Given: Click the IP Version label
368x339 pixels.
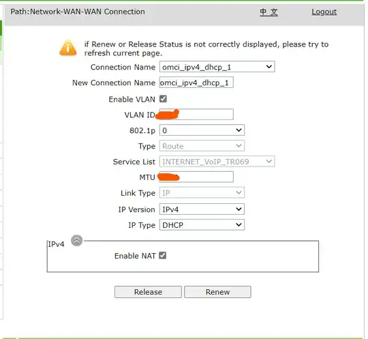Looking at the screenshot, I should coord(137,209).
